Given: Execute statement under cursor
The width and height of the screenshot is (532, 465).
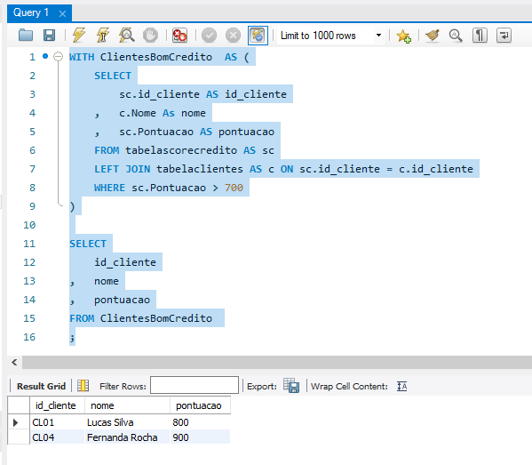Looking at the screenshot, I should (x=103, y=36).
